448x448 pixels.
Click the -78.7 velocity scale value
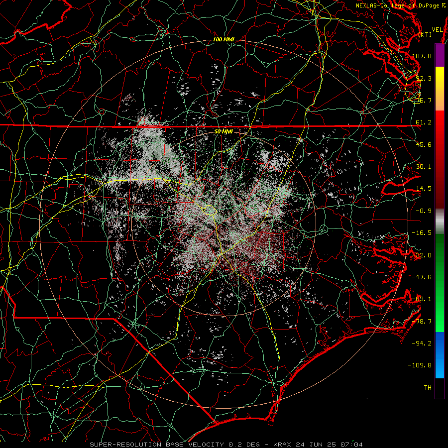(x=422, y=322)
